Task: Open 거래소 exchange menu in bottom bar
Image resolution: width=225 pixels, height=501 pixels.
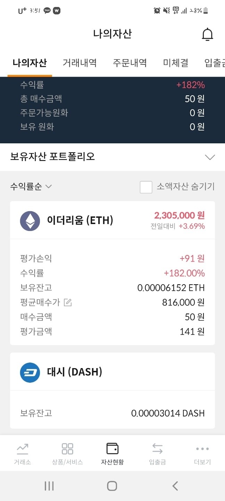Action: point(22,453)
